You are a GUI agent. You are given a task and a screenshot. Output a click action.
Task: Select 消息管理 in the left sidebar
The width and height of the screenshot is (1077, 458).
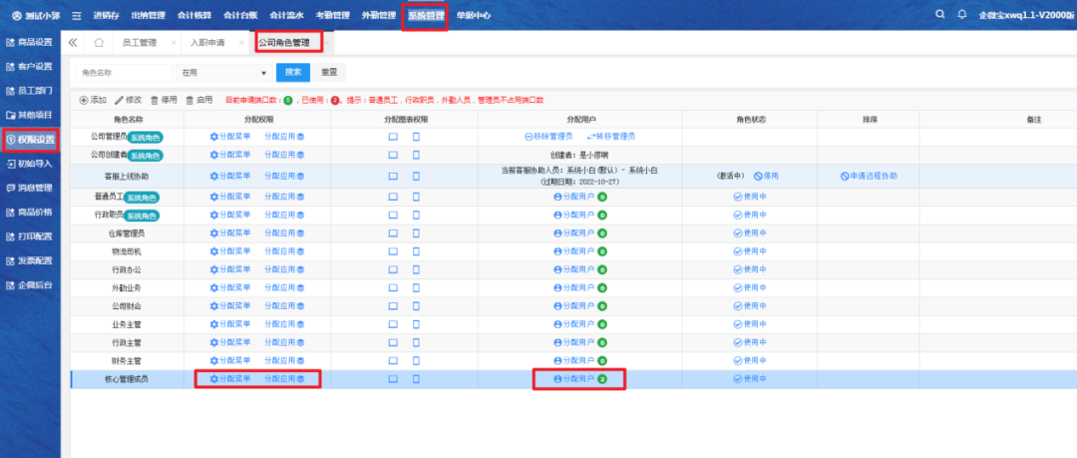(31, 188)
